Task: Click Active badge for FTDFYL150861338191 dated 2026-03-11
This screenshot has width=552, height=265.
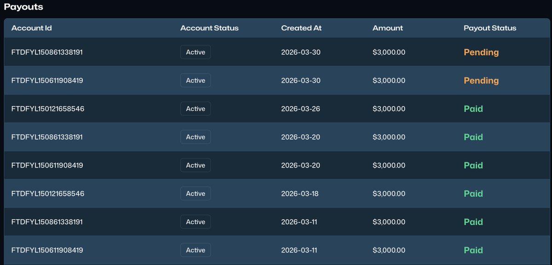Action: click(x=195, y=222)
